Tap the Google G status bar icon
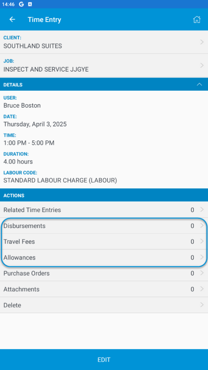The image size is (208, 370). click(x=21, y=4)
